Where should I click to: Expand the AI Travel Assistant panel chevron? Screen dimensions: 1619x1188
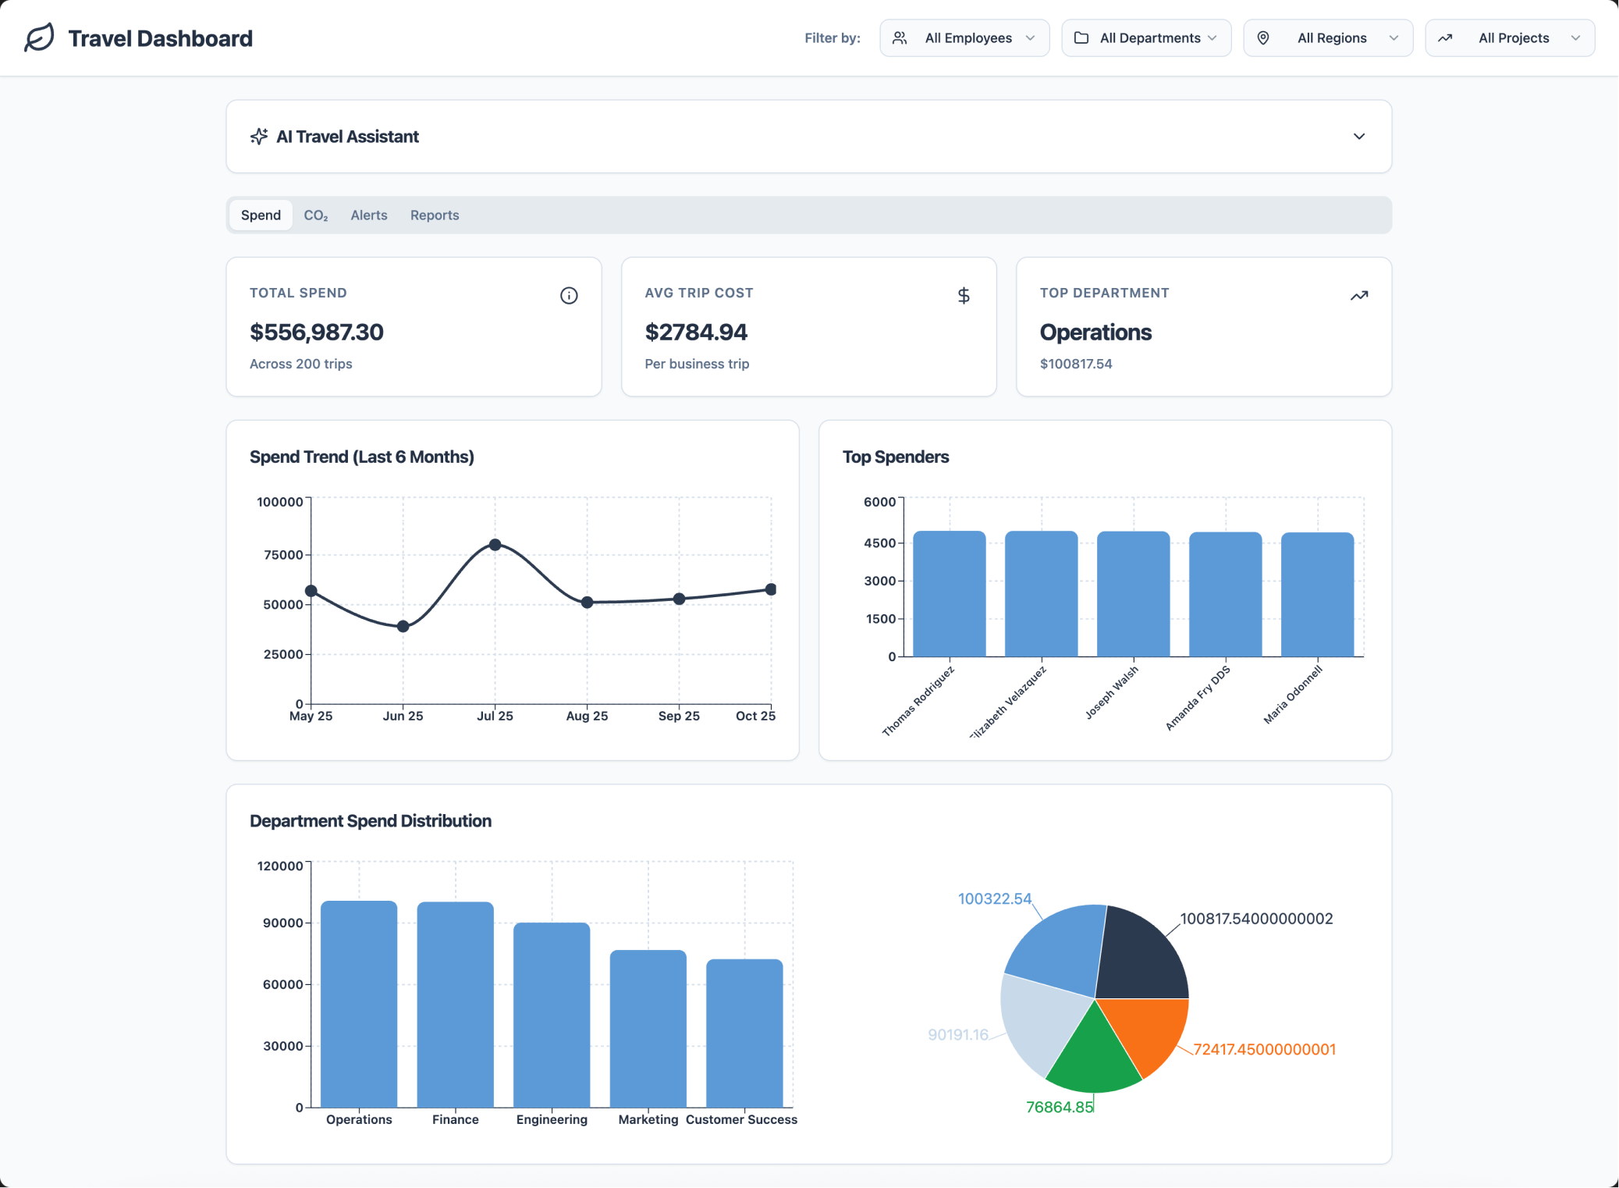[1359, 137]
